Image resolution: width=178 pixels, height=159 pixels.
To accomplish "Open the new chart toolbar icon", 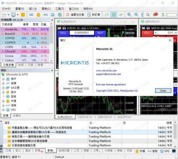I will click(x=4, y=15).
